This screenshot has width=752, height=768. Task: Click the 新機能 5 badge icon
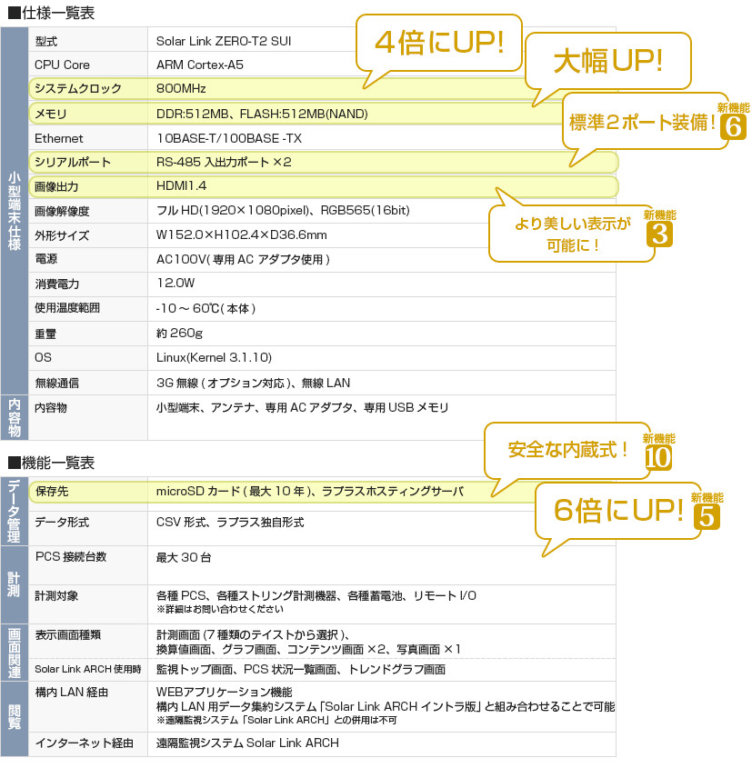707,512
